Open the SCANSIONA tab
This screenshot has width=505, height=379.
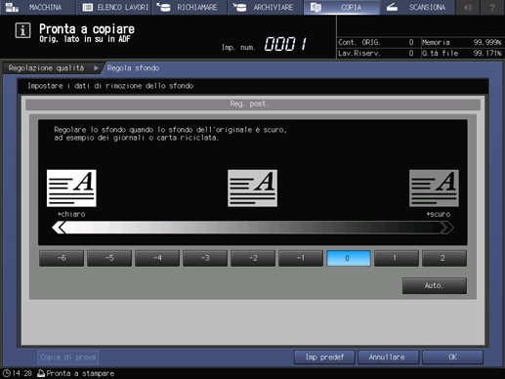417,7
